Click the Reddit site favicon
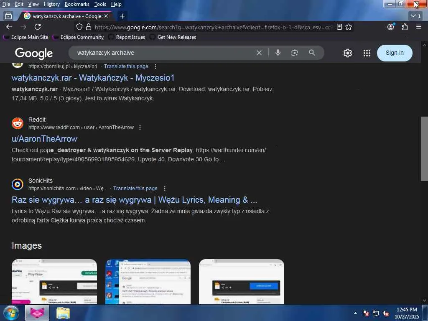This screenshot has width=428, height=321. pyautogui.click(x=18, y=123)
